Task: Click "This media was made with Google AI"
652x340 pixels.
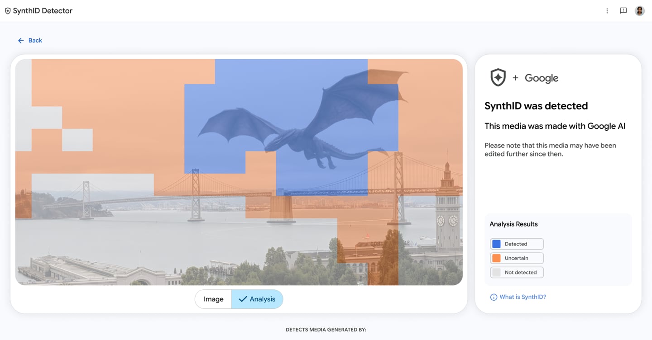Action: (x=555, y=126)
